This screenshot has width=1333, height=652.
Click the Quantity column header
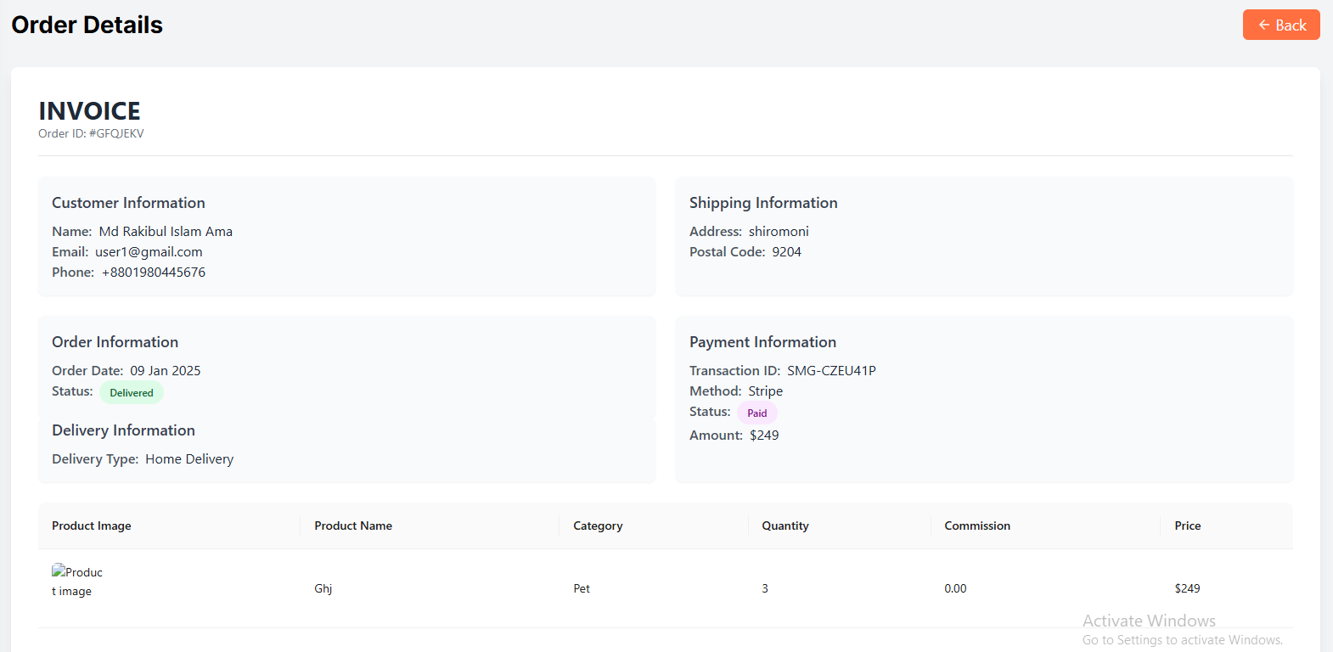[785, 526]
